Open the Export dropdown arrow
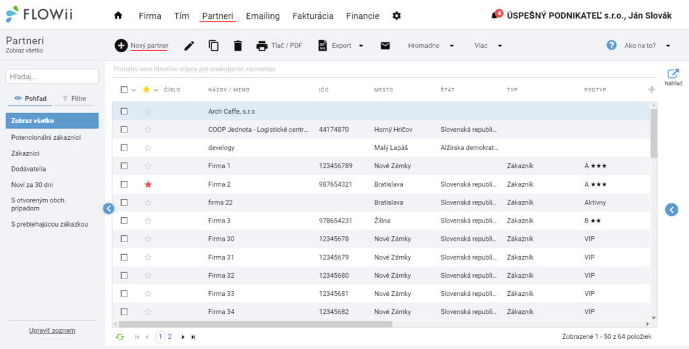This screenshot has height=349, width=689. 361,46
